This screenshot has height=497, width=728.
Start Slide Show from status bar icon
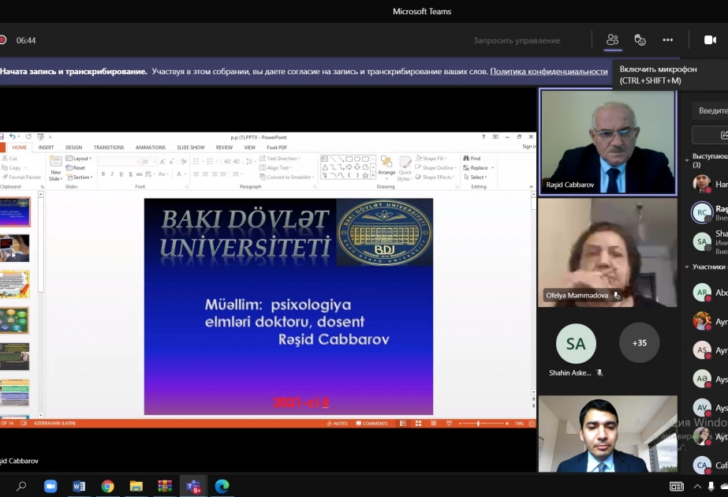(x=449, y=423)
